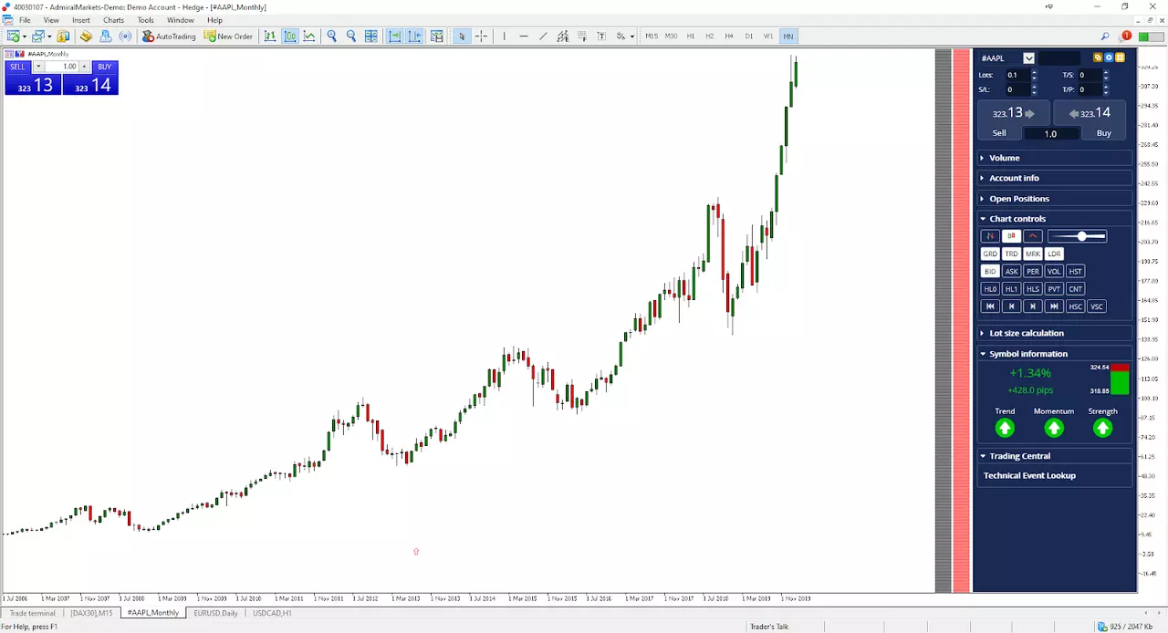Switch to the EURUSD,Daily chart tab
Viewport: 1168px width, 633px height.
click(215, 613)
